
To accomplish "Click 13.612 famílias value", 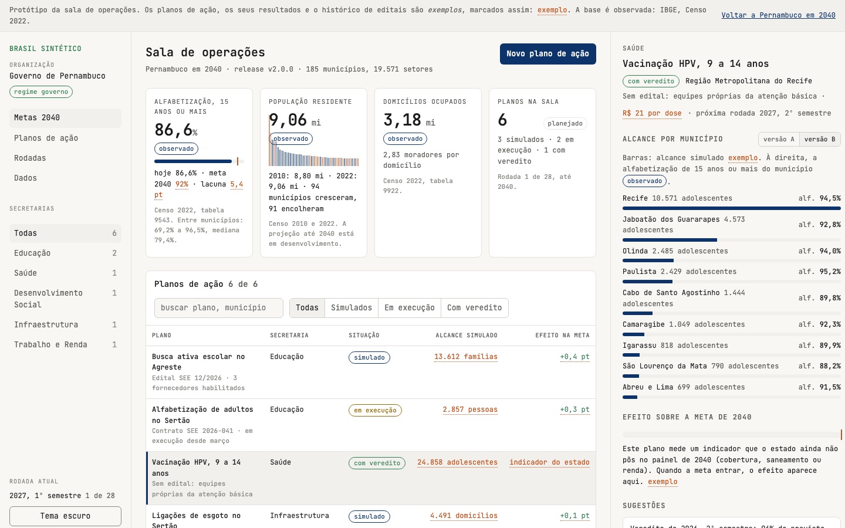I will pos(466,357).
